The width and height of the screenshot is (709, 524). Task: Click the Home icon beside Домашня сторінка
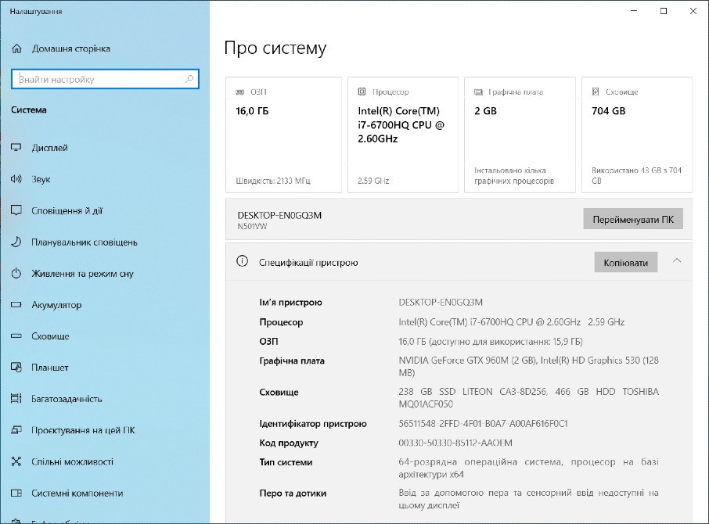click(16, 48)
